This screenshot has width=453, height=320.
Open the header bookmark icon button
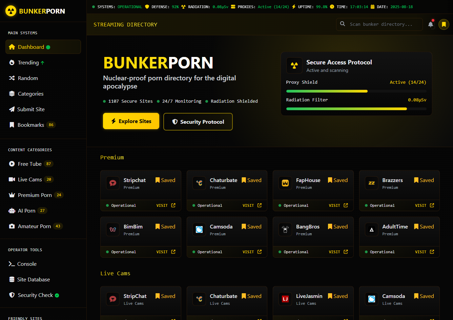coord(444,24)
